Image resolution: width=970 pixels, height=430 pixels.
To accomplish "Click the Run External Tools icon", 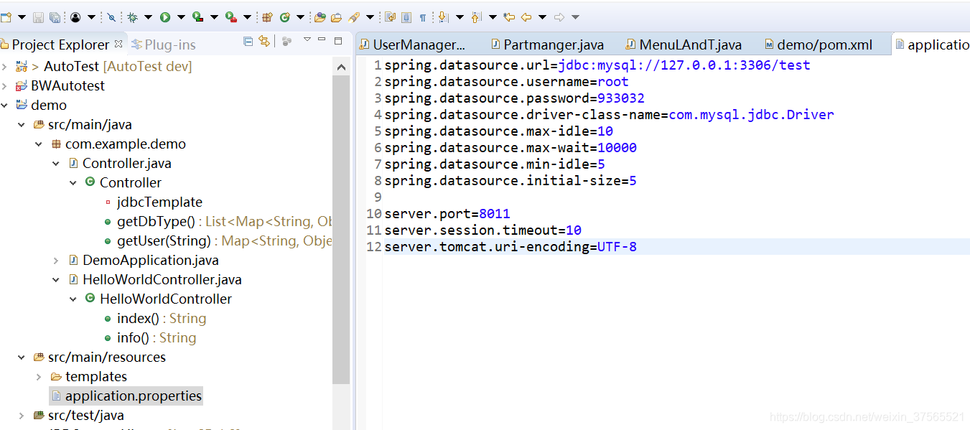I will pos(230,17).
